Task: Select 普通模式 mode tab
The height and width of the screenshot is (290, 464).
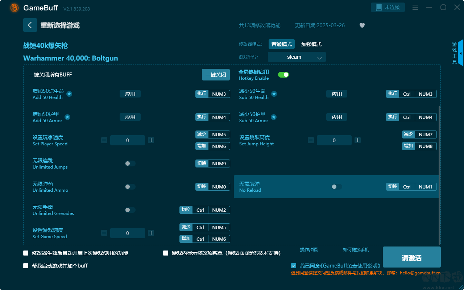Action: point(282,44)
